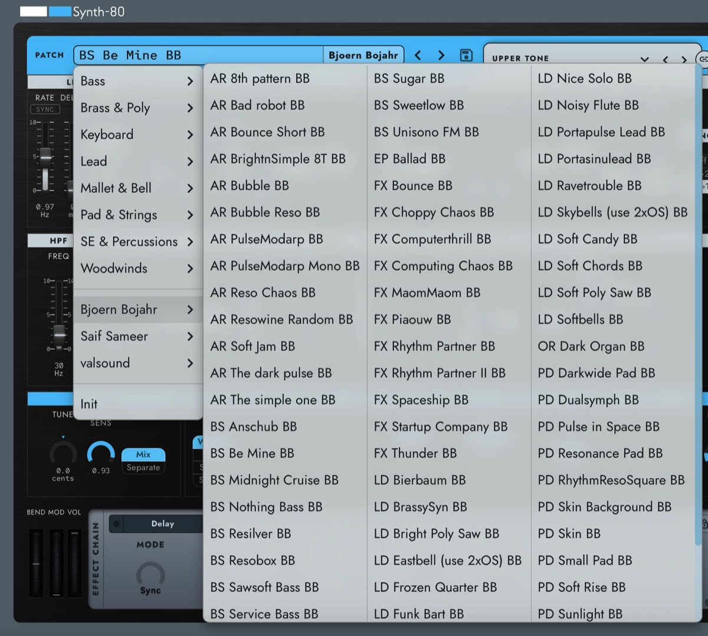The image size is (708, 636).
Task: Select FX Spaceship BB patch
Action: point(448,400)
